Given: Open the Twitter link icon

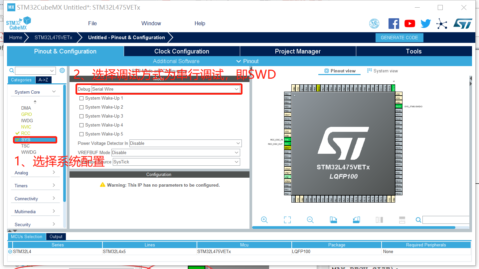Looking at the screenshot, I should click(426, 24).
